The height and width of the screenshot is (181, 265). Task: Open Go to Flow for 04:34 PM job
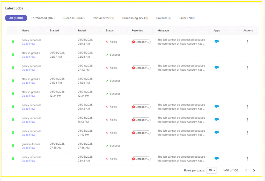pos(28,83)
